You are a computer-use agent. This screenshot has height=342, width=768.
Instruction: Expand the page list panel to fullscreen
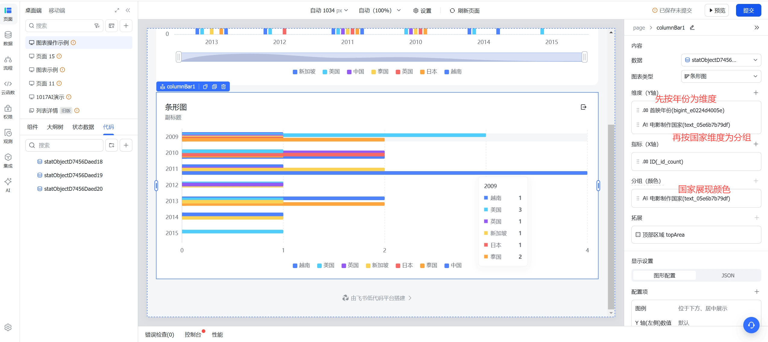[117, 10]
